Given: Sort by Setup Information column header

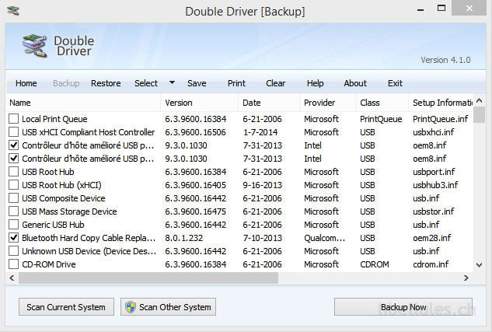Looking at the screenshot, I should 441,103.
